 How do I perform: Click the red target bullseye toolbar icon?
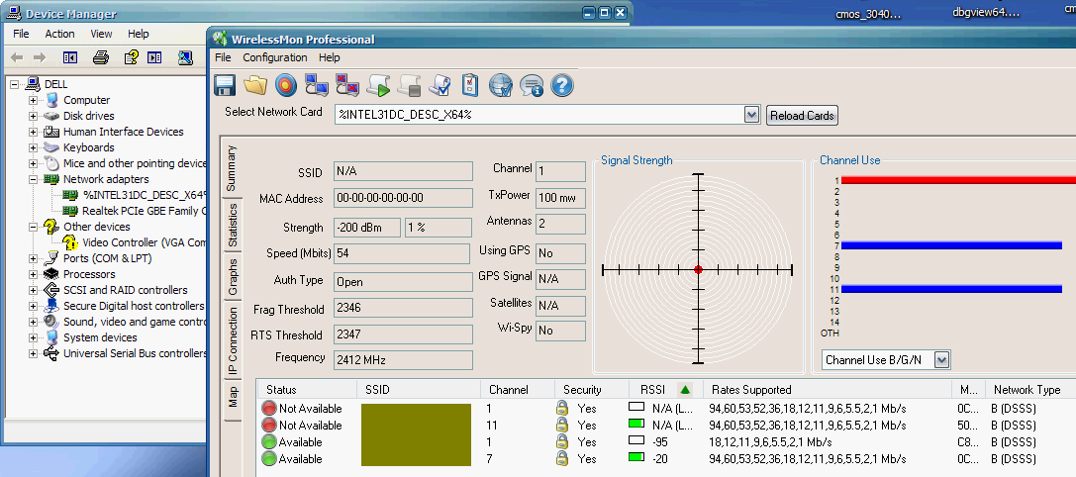286,85
